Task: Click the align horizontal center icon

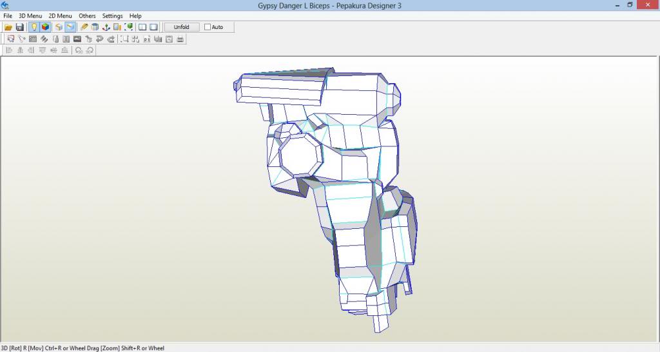Action: coord(20,50)
